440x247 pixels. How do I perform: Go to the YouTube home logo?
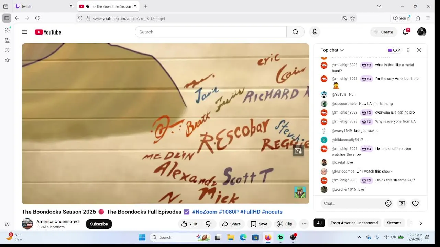48,32
